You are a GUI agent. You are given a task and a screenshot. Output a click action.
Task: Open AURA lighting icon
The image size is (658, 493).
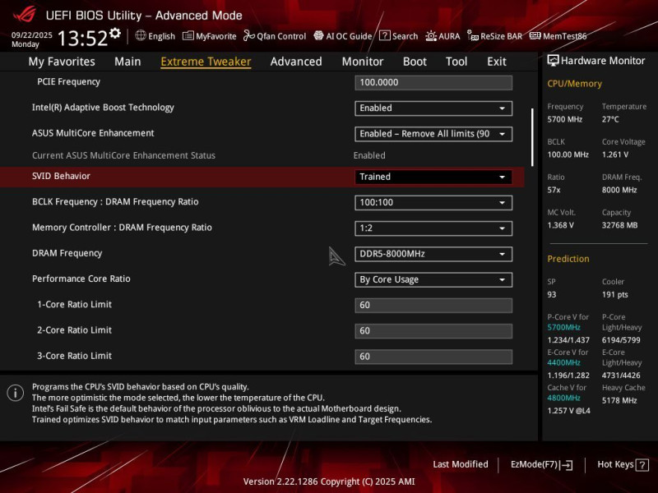point(430,36)
